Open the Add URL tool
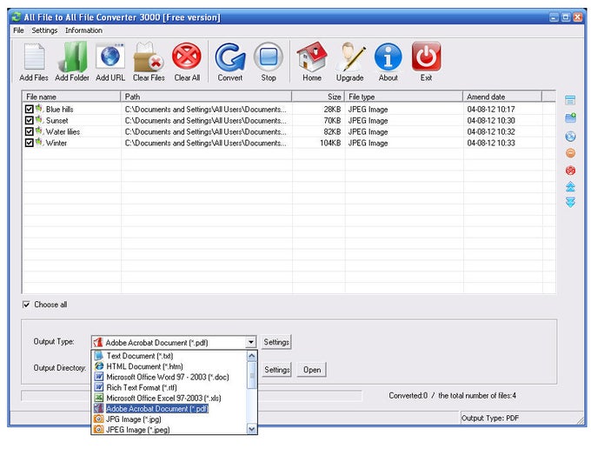This screenshot has height=449, width=591. pyautogui.click(x=110, y=57)
